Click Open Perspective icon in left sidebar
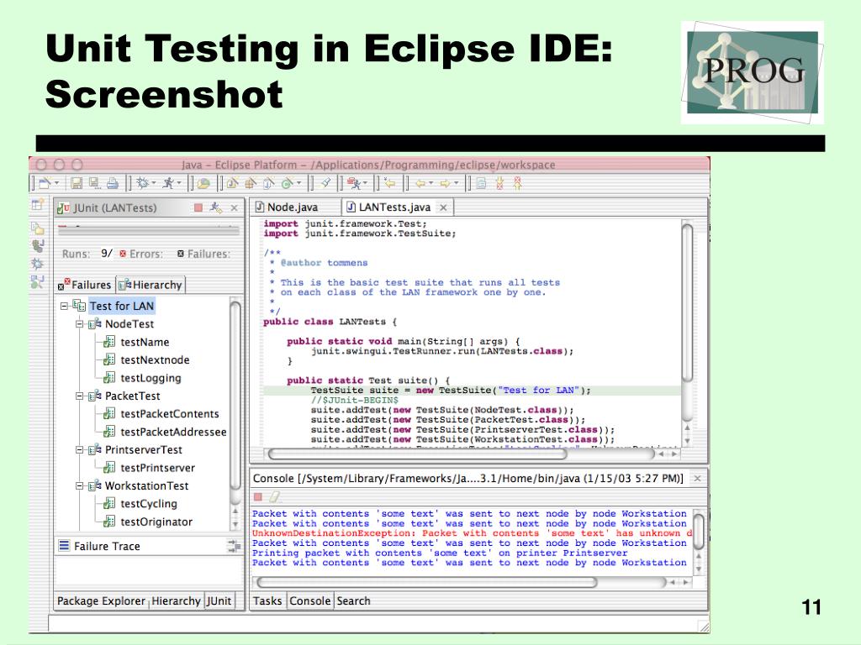Screen dimensions: 861x645 [37, 205]
